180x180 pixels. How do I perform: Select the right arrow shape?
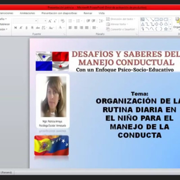click(157, 24)
